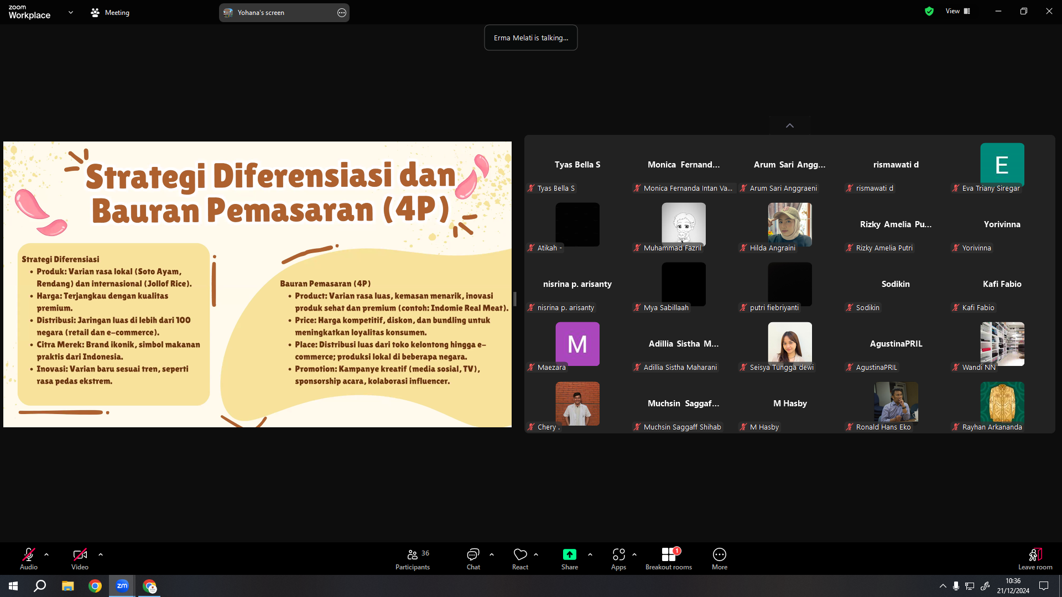Click the 'Erma Melati is talking' notification
The height and width of the screenshot is (597, 1062).
[531, 38]
